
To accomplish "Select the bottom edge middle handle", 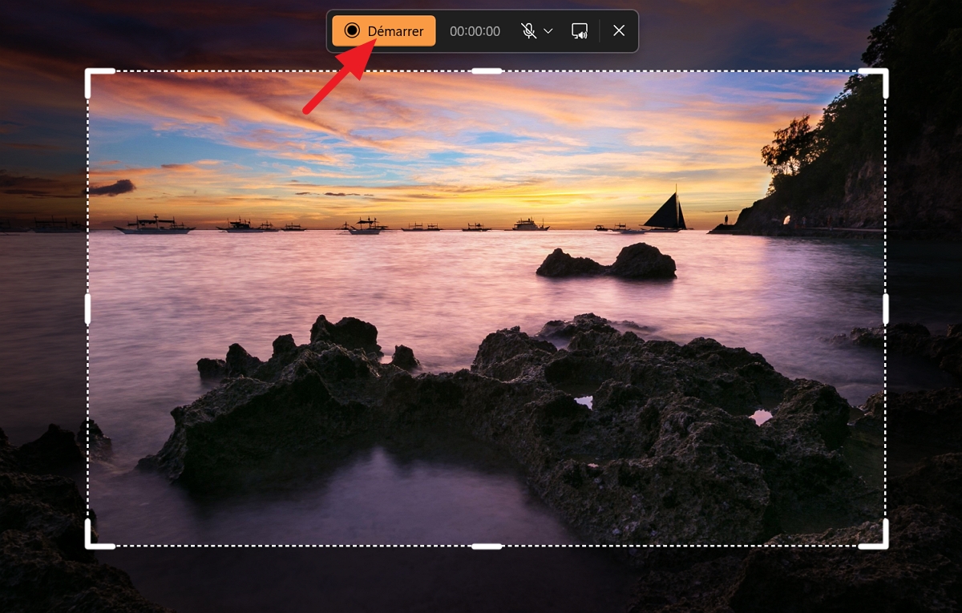I will tap(487, 546).
